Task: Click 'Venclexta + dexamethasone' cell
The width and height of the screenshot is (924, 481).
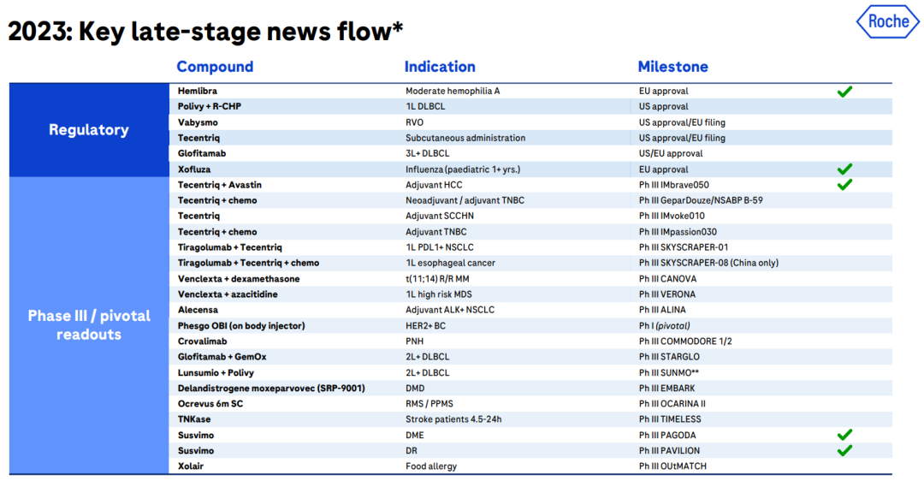Action: [x=239, y=279]
